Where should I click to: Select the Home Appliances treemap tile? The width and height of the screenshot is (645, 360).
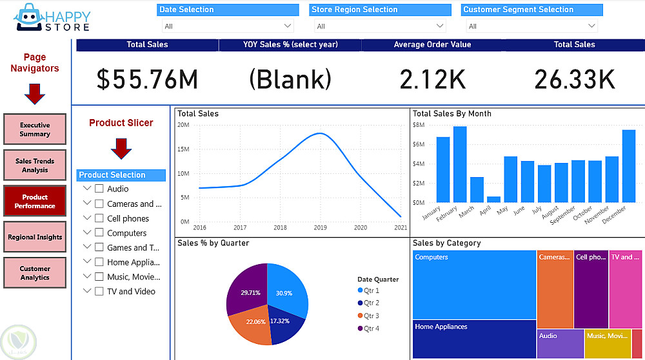(x=474, y=339)
